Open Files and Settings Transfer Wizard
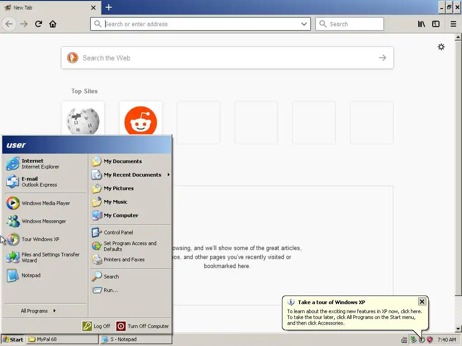This screenshot has width=462, height=346. pos(46,257)
